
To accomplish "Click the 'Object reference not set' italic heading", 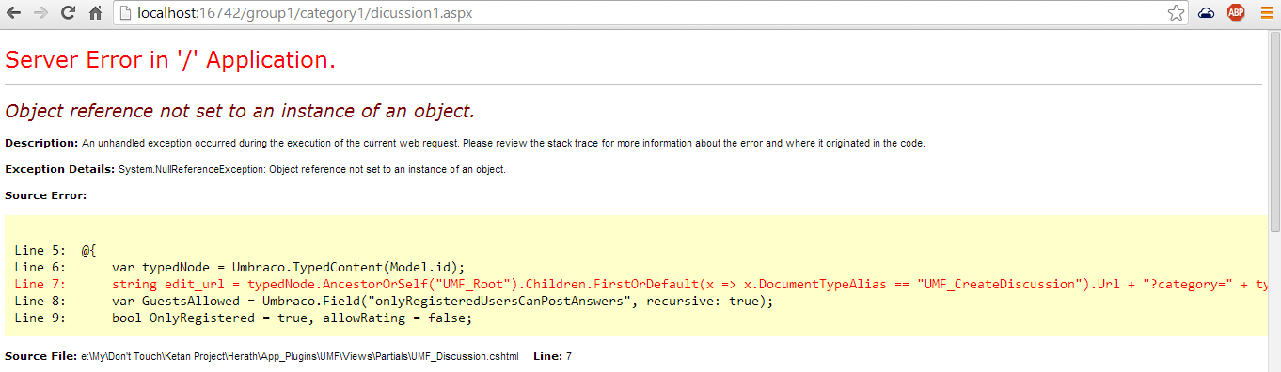I will click(240, 111).
